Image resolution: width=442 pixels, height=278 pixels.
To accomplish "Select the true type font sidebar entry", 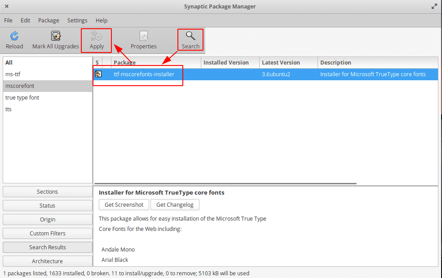I will pyautogui.click(x=22, y=97).
